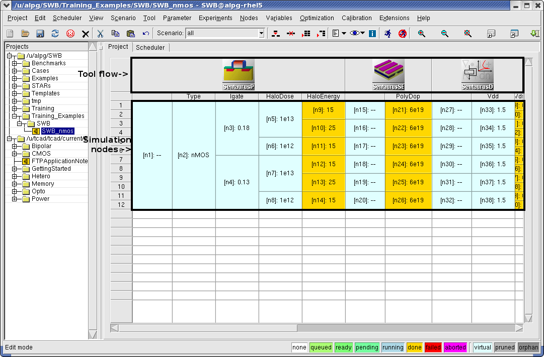Open the Sentaurus Device tool icon
This screenshot has width=544, height=357.
pyautogui.click(x=477, y=70)
